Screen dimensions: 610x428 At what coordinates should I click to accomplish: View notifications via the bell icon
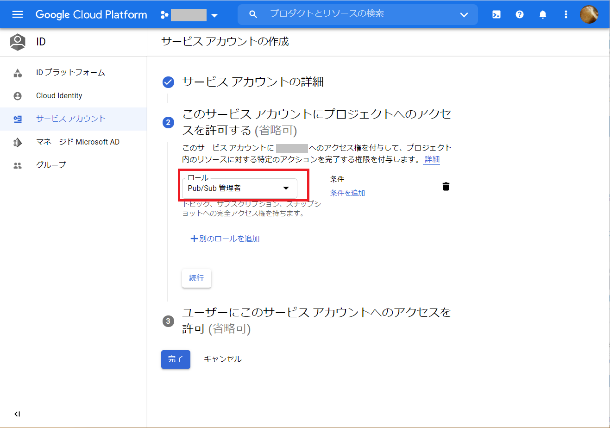[542, 14]
